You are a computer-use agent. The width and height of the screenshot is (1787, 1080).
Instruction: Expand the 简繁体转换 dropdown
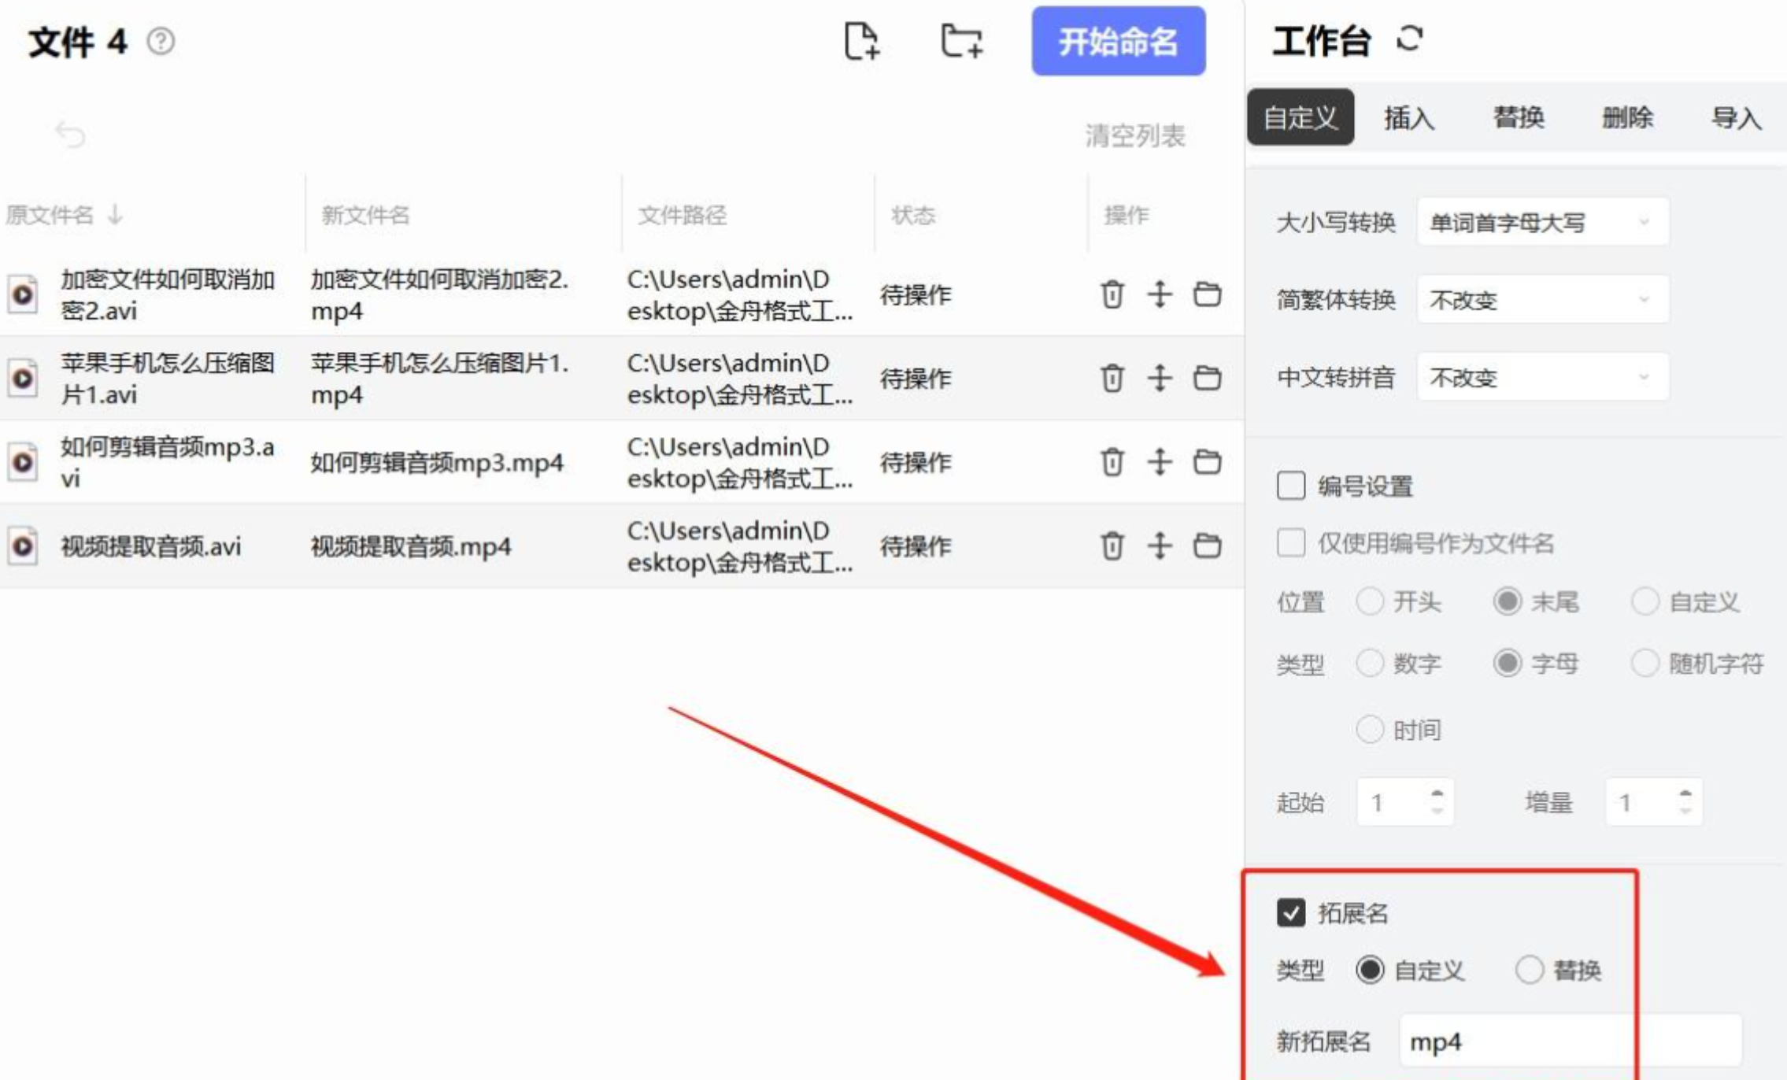[1541, 300]
